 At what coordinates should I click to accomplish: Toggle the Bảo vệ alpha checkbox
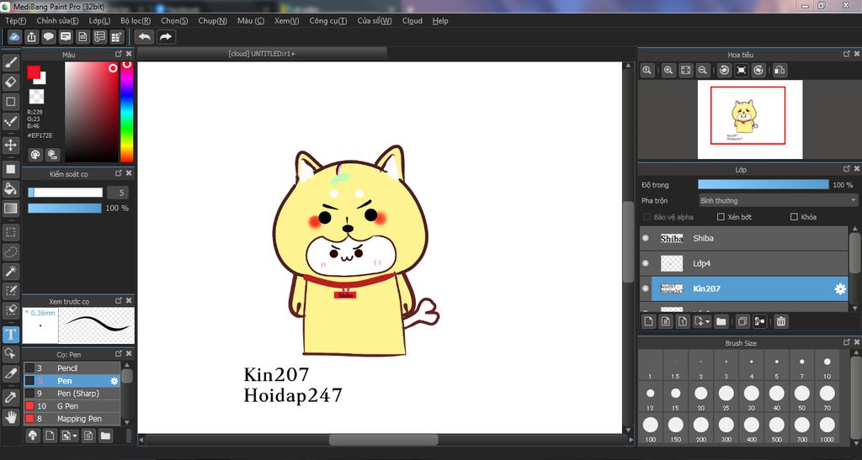tap(646, 217)
